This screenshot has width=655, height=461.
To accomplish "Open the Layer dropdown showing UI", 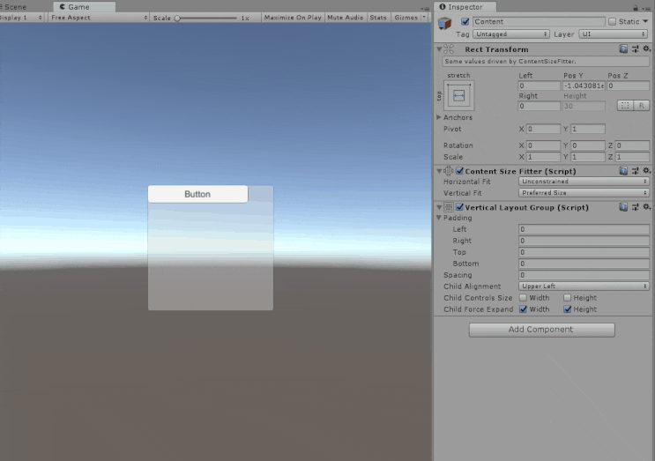I will tap(614, 34).
